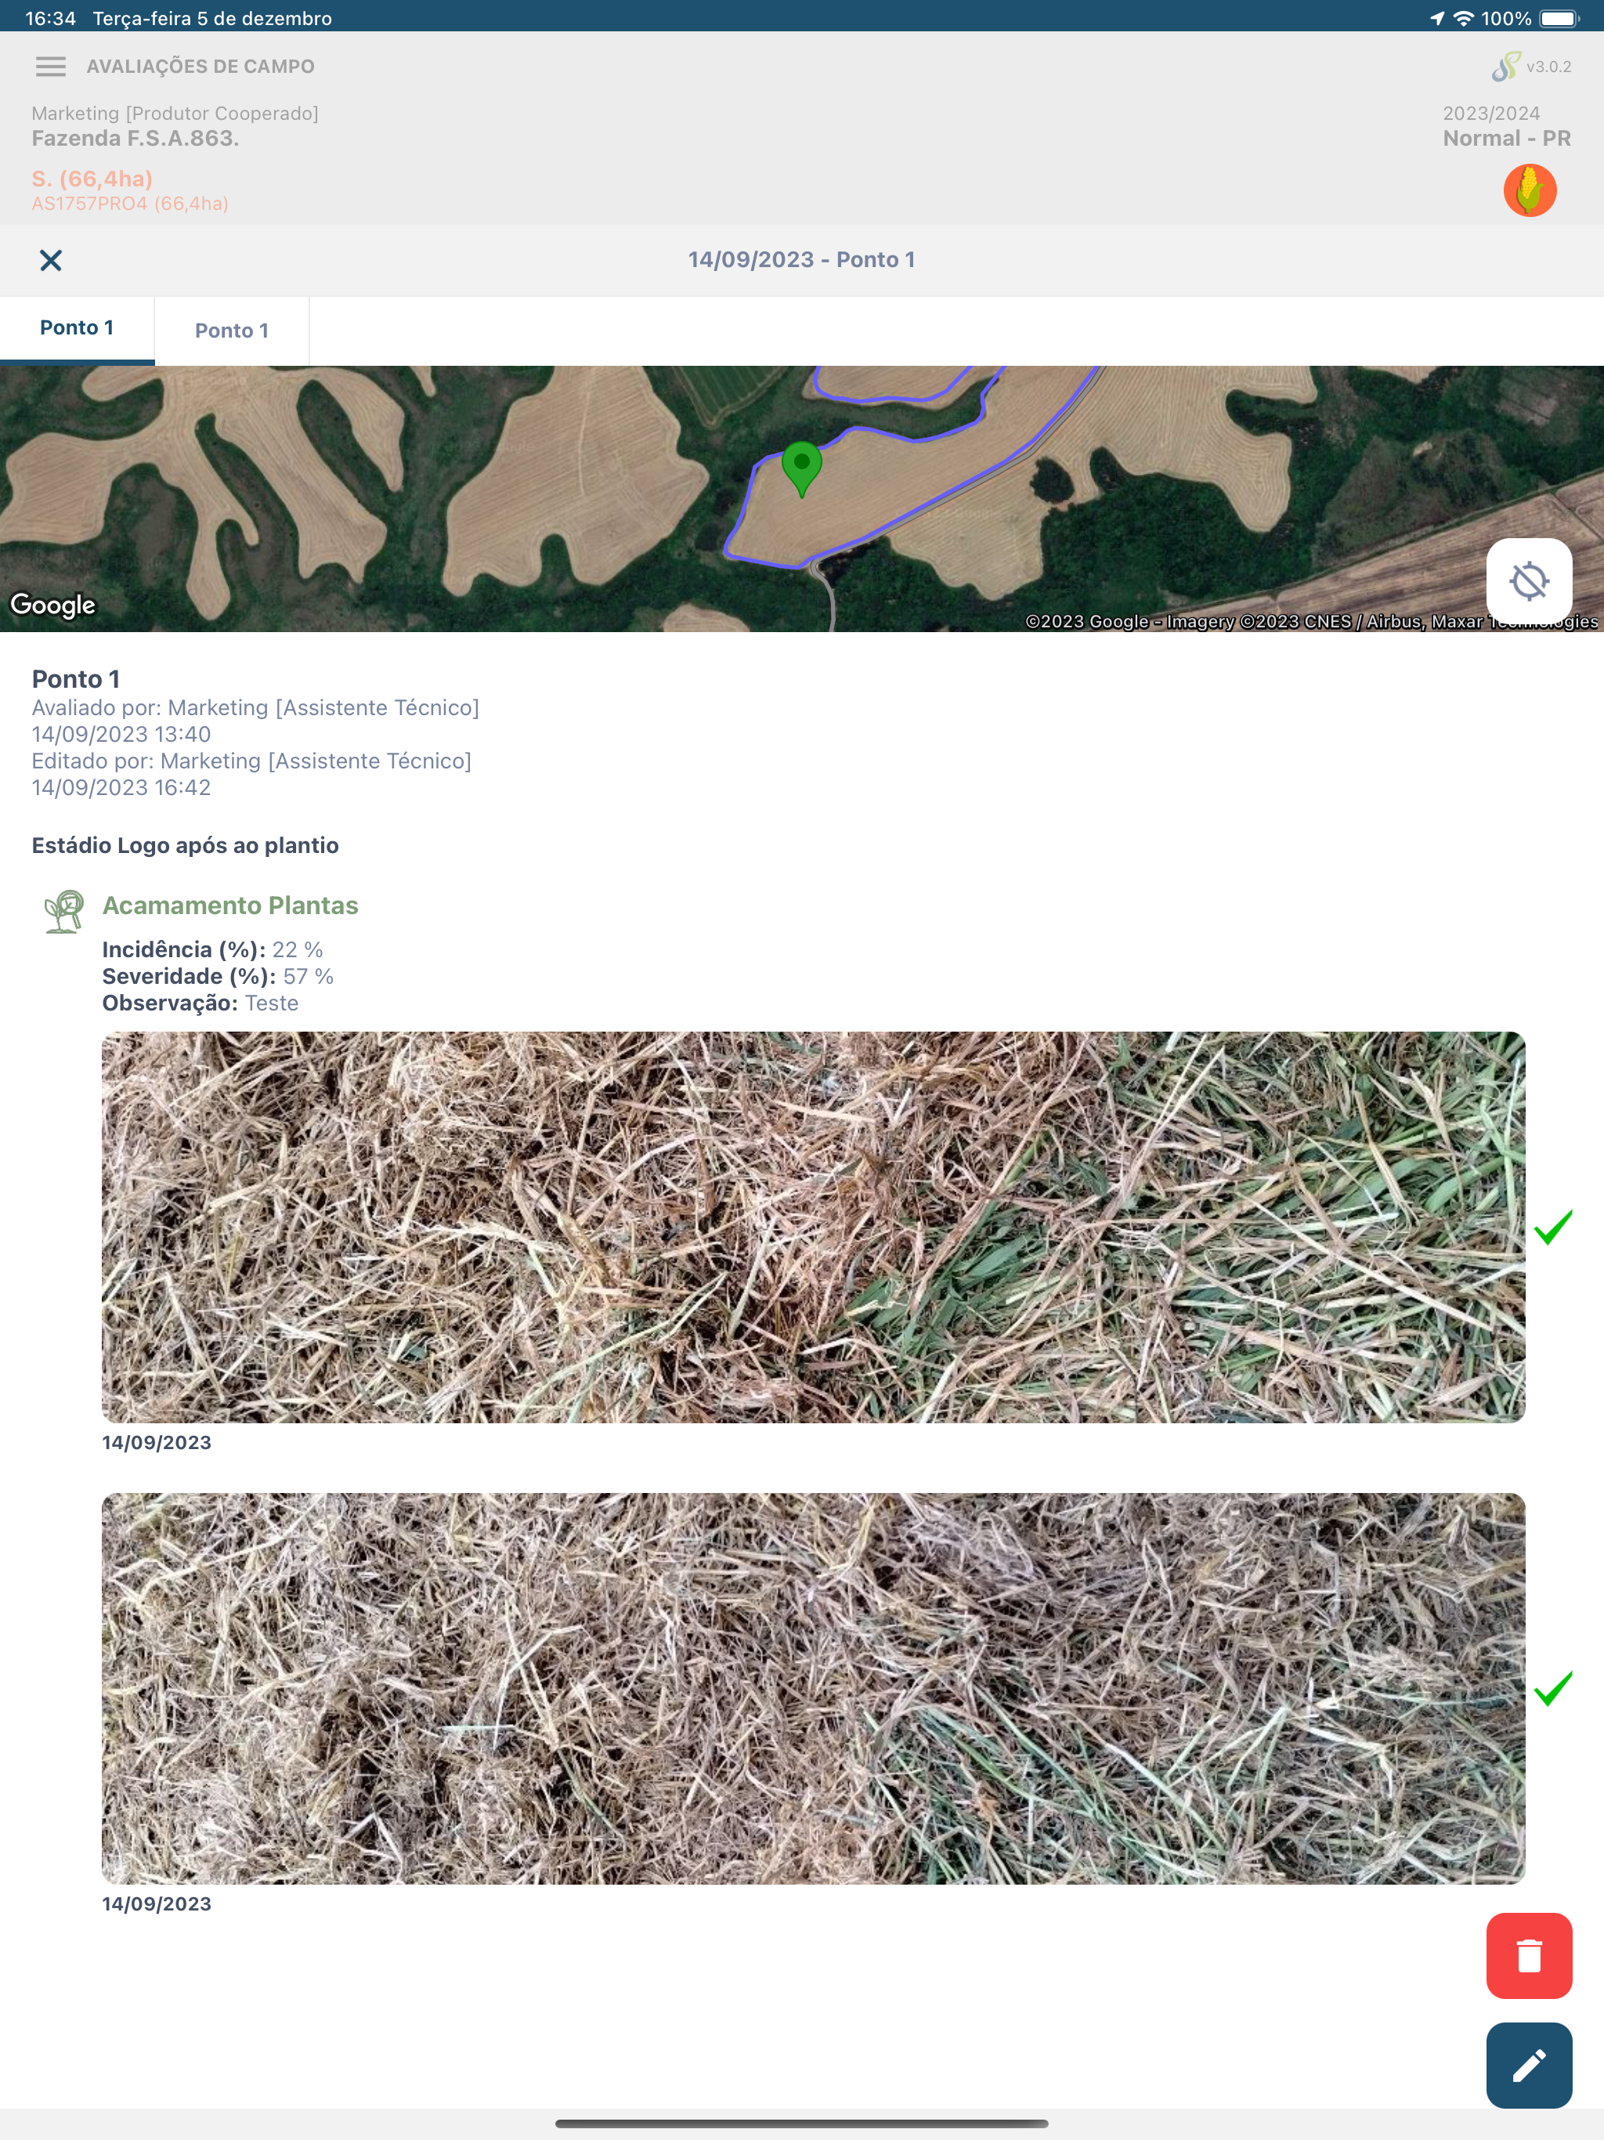
Task: Tap the green map location pin
Action: pos(801,468)
